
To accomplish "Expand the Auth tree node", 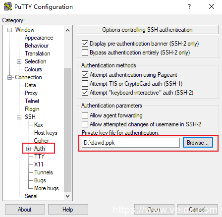I will (x=28, y=149).
